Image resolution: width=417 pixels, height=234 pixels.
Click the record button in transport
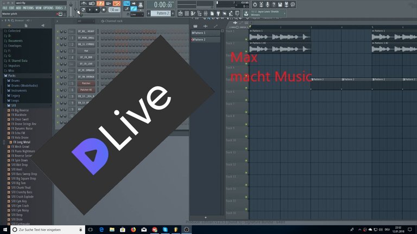tap(104, 10)
